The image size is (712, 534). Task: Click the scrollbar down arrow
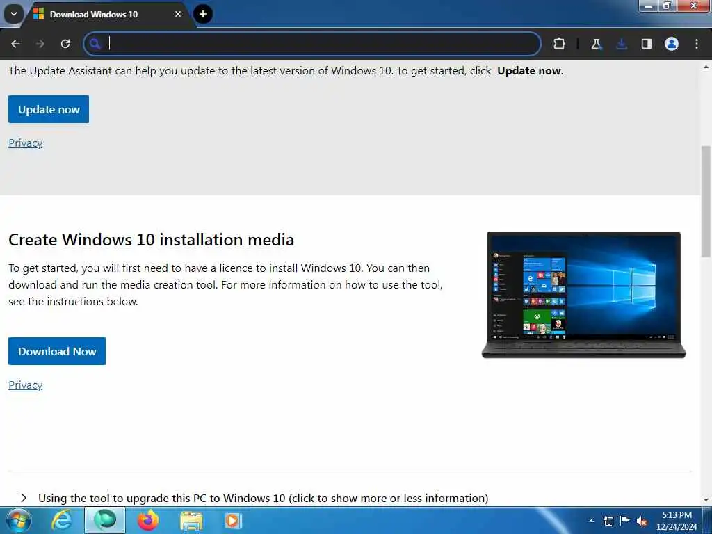[x=706, y=500]
